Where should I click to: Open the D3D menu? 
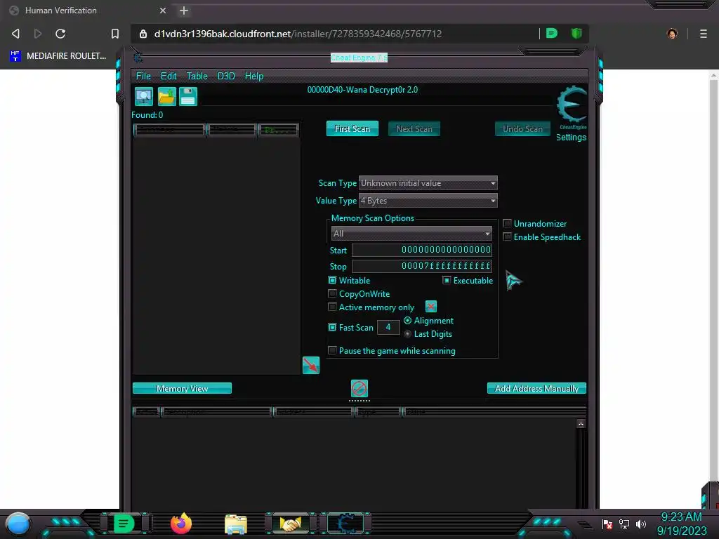(x=226, y=76)
